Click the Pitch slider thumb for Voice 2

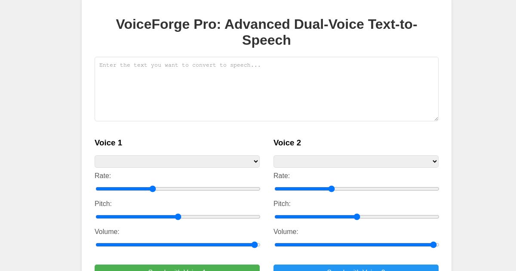[x=357, y=217]
